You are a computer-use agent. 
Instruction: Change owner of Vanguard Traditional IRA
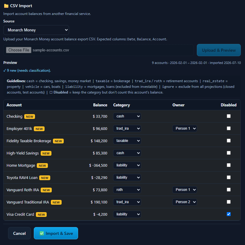(x=185, y=202)
